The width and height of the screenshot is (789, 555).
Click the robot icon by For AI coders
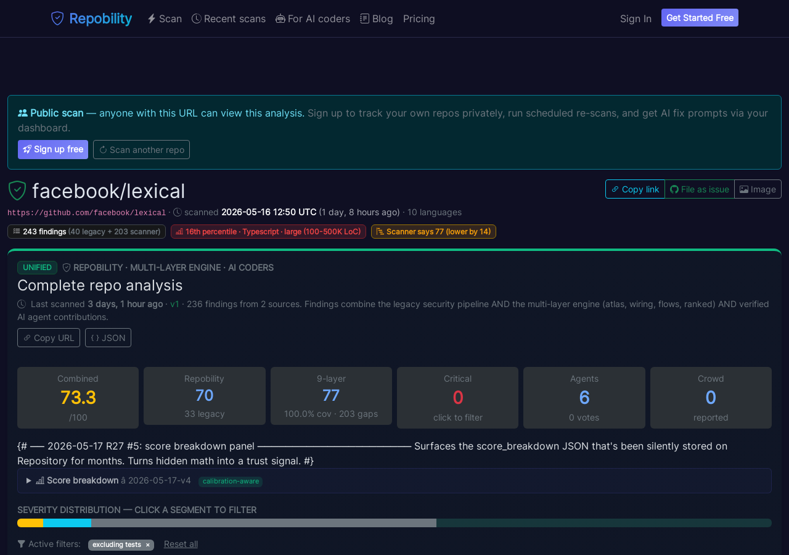pos(280,18)
